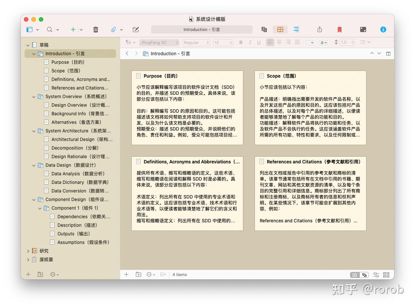Select Data Dictionary document in binder
Image resolution: width=415 pixels, height=307 pixels.
pos(80,182)
